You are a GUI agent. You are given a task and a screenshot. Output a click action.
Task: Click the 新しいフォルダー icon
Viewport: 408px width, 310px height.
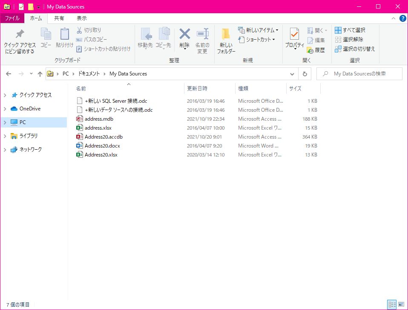[226, 35]
